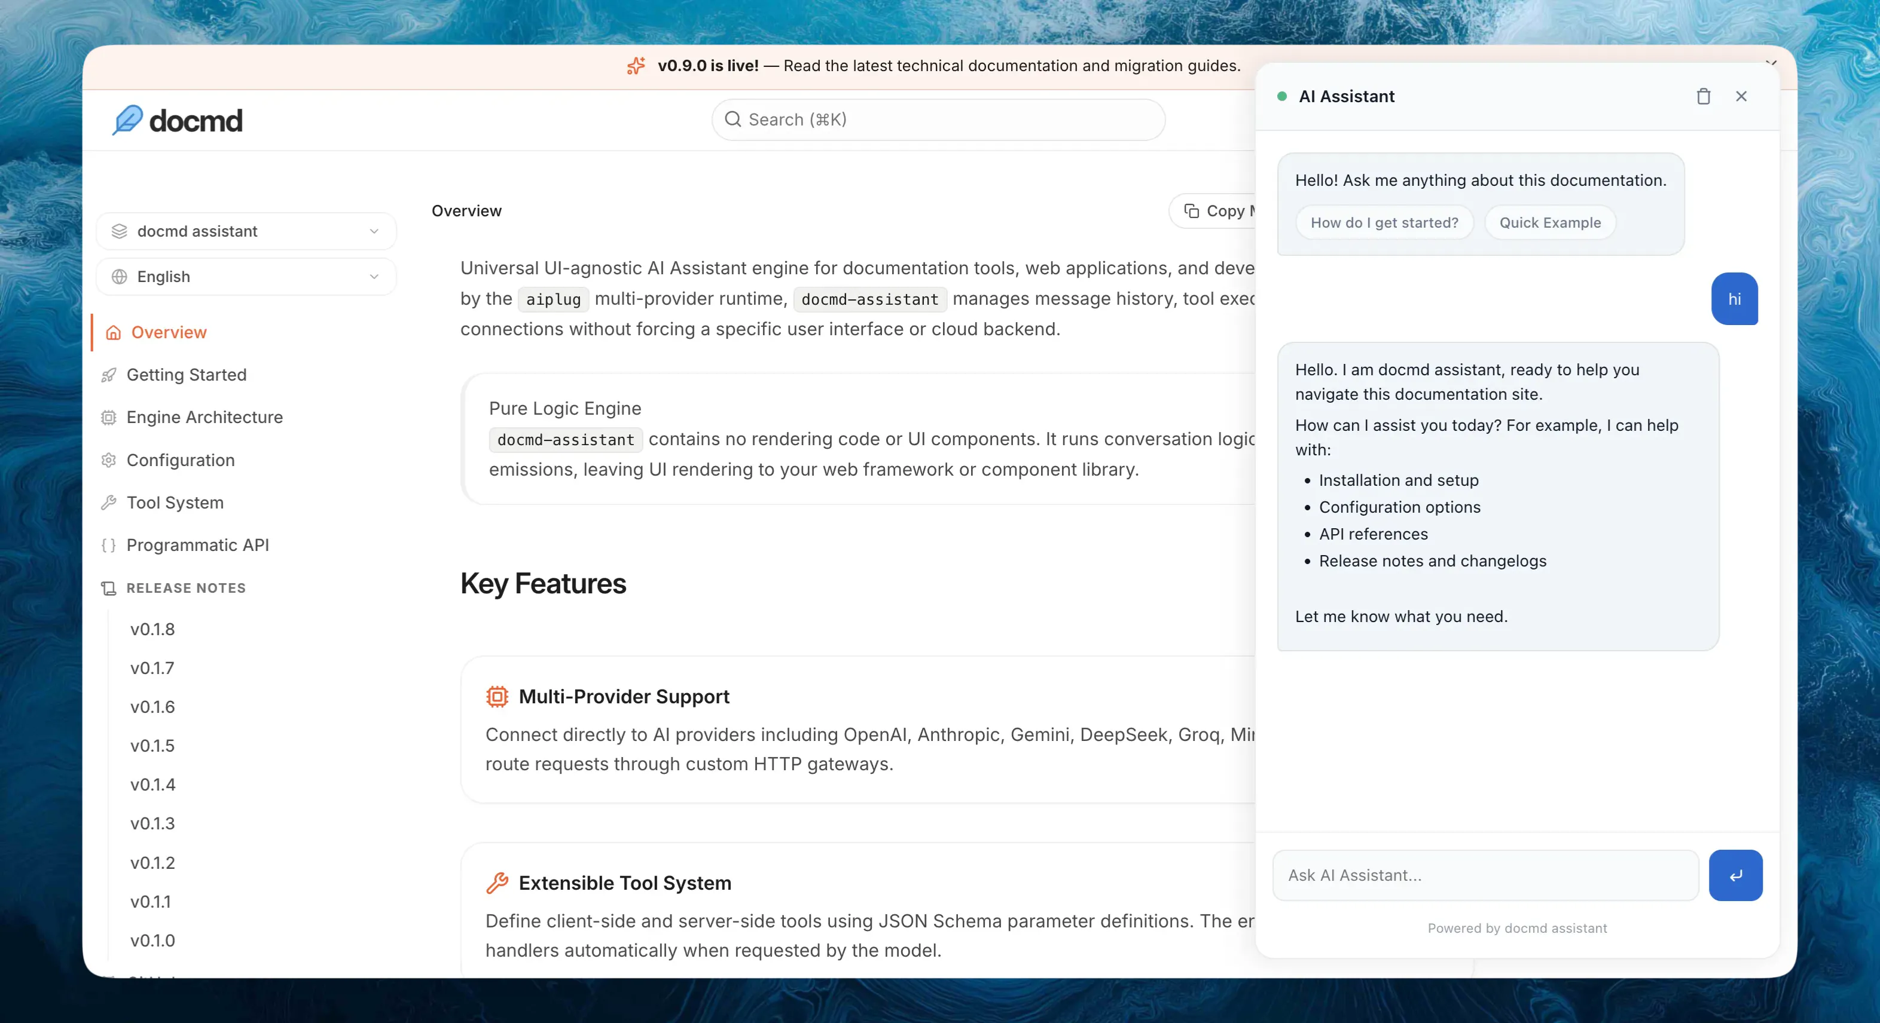Open the Configuration page
Viewport: 1880px width, 1023px height.
pos(180,460)
